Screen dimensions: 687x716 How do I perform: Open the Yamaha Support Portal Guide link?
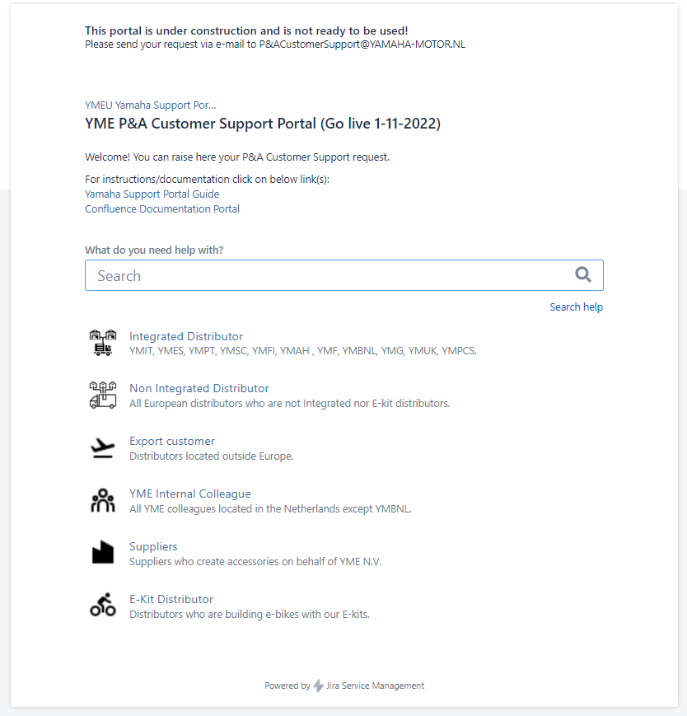(x=152, y=194)
